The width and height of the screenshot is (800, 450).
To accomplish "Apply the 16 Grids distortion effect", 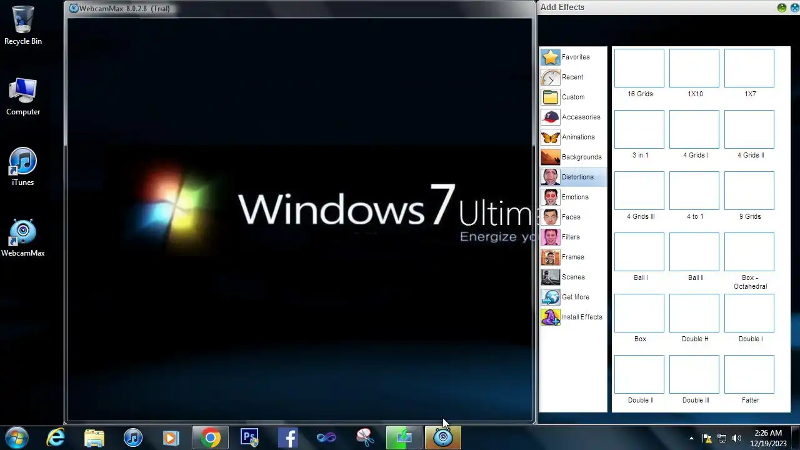I will tap(639, 68).
